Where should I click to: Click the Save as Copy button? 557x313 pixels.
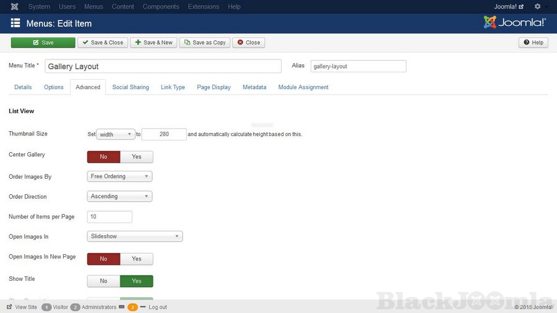coord(205,43)
